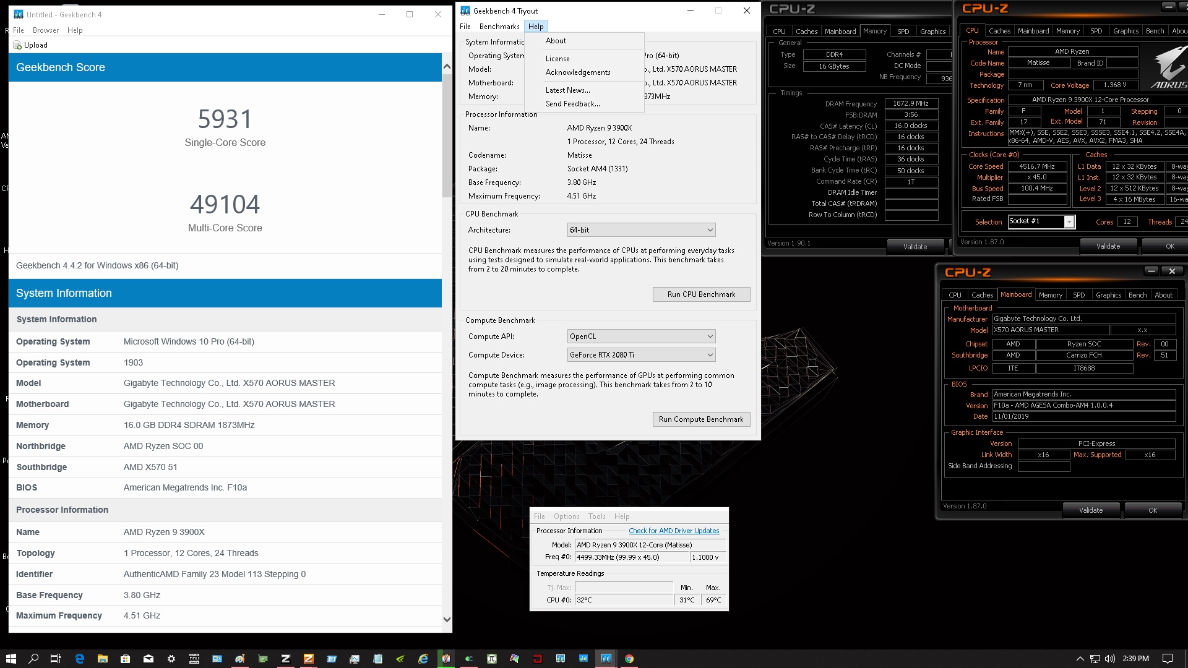The height and width of the screenshot is (668, 1188).
Task: Switch to SPD tab in Memory CPU-Z window
Action: 903,32
